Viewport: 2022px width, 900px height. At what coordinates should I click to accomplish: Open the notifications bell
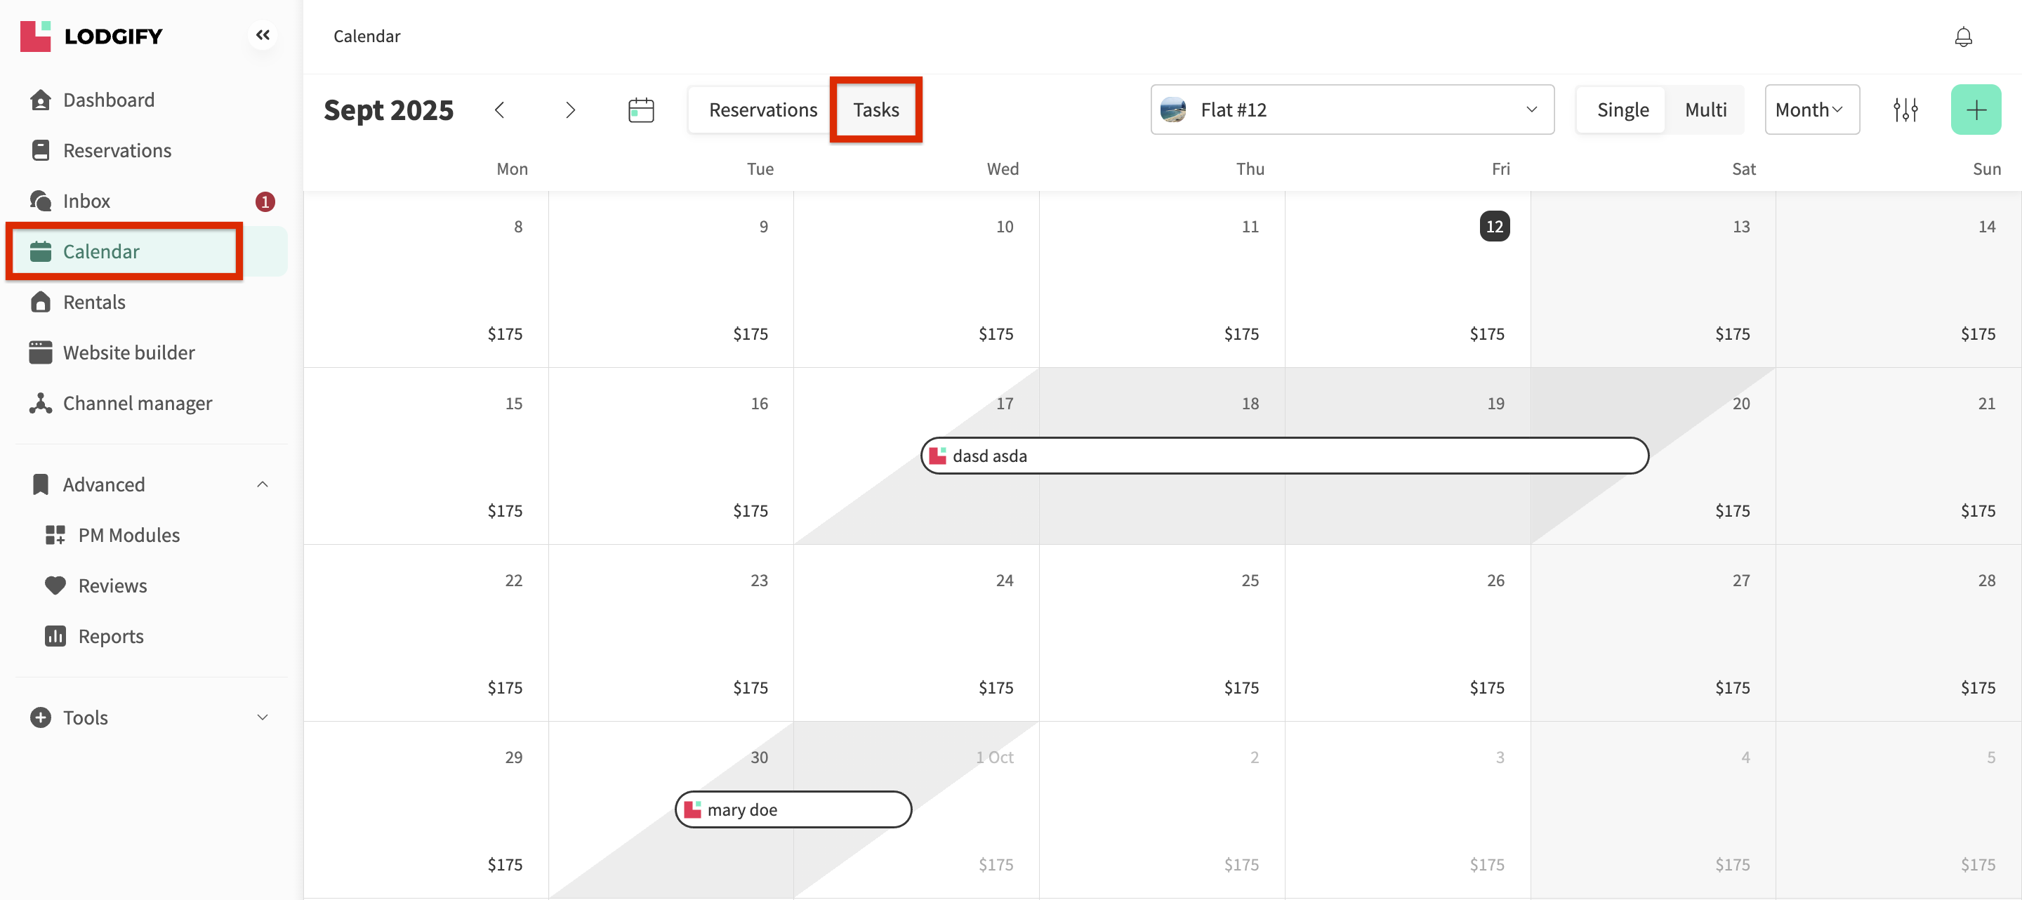[1962, 37]
